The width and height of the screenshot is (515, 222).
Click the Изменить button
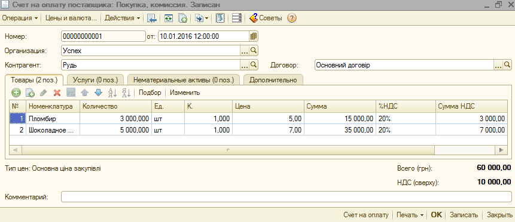click(x=185, y=93)
